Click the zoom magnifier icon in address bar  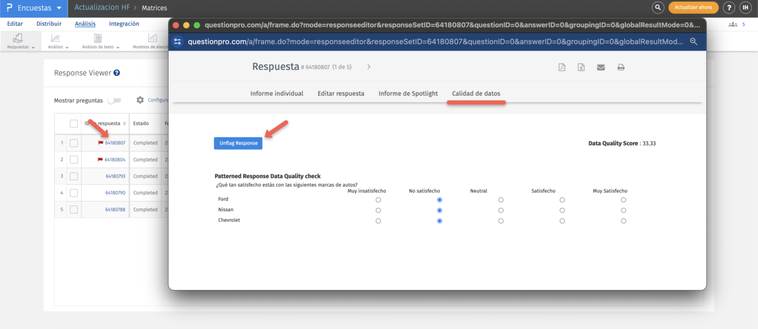pos(694,42)
